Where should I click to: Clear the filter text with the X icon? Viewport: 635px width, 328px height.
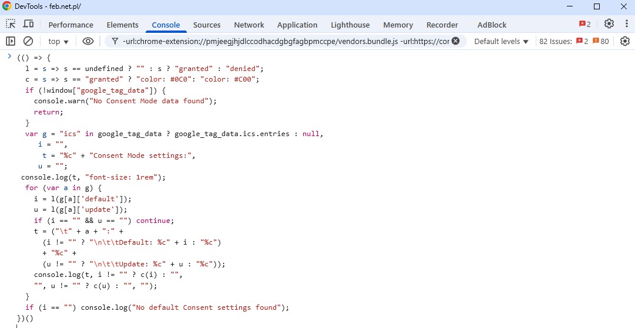(x=455, y=41)
